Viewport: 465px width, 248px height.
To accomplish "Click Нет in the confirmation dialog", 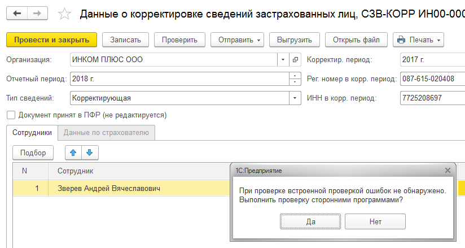I will pos(375,222).
